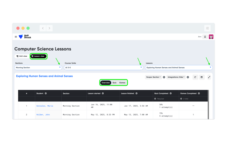Switch to the Games tab
Image resolution: width=227 pixels, height=142 pixels.
122,83
